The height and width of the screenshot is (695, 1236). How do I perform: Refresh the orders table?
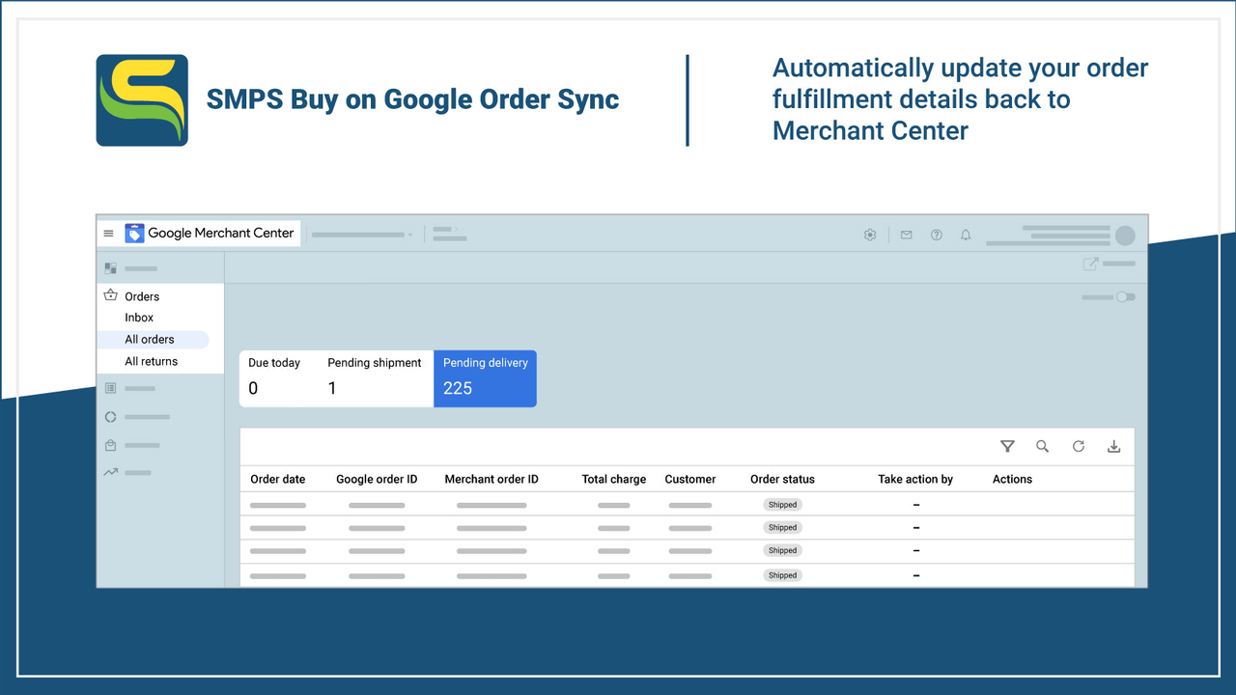click(x=1078, y=446)
